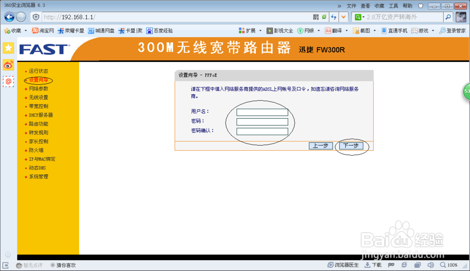Click the URL address bar
470x271 pixels.
(x=177, y=17)
